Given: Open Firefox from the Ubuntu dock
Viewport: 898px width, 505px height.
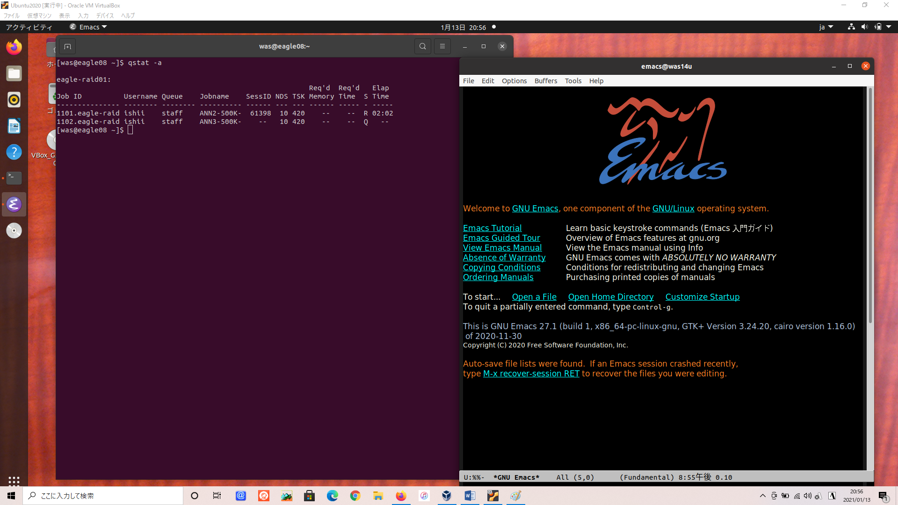Looking at the screenshot, I should pos(14,47).
